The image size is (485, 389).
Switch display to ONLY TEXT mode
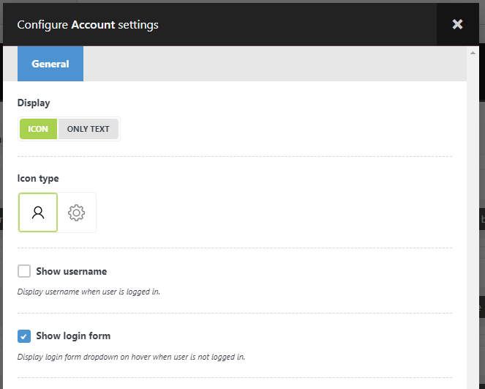tap(88, 129)
